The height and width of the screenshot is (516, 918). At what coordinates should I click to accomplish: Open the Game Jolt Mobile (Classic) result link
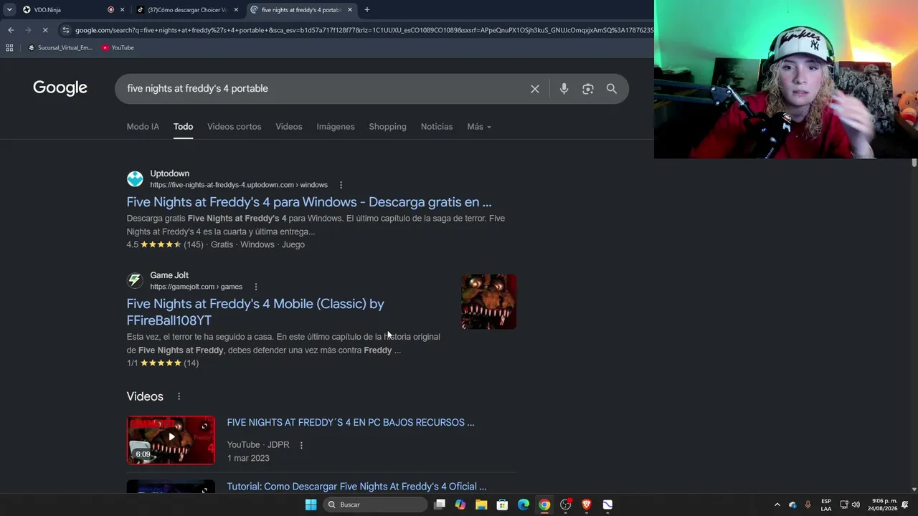pyautogui.click(x=255, y=312)
